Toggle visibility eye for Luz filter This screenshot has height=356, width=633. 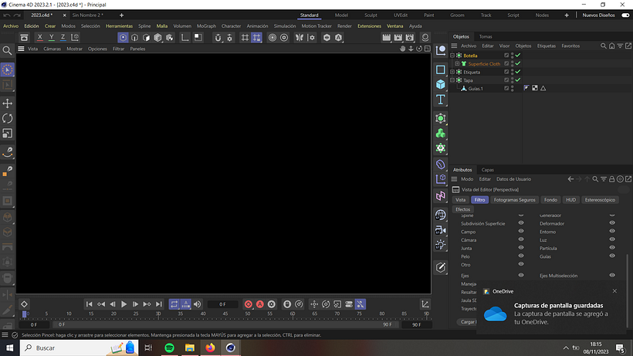pos(612,240)
